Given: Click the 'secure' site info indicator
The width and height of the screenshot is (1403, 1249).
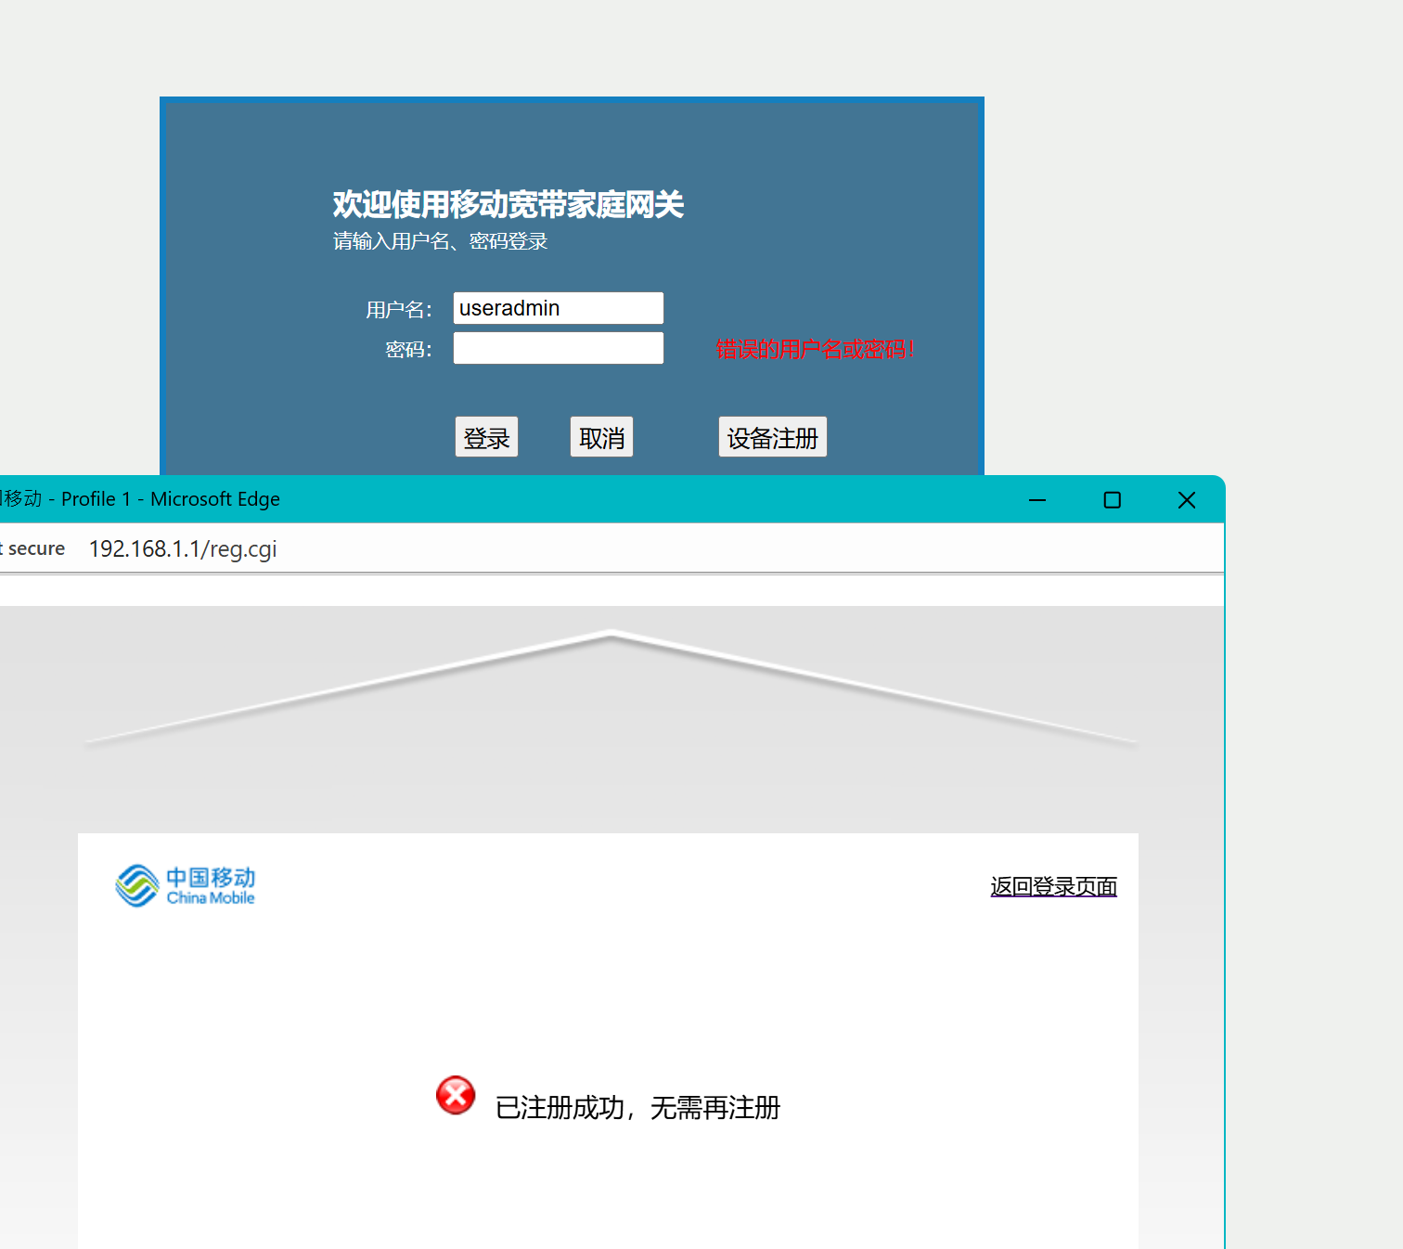Looking at the screenshot, I should click(x=33, y=548).
